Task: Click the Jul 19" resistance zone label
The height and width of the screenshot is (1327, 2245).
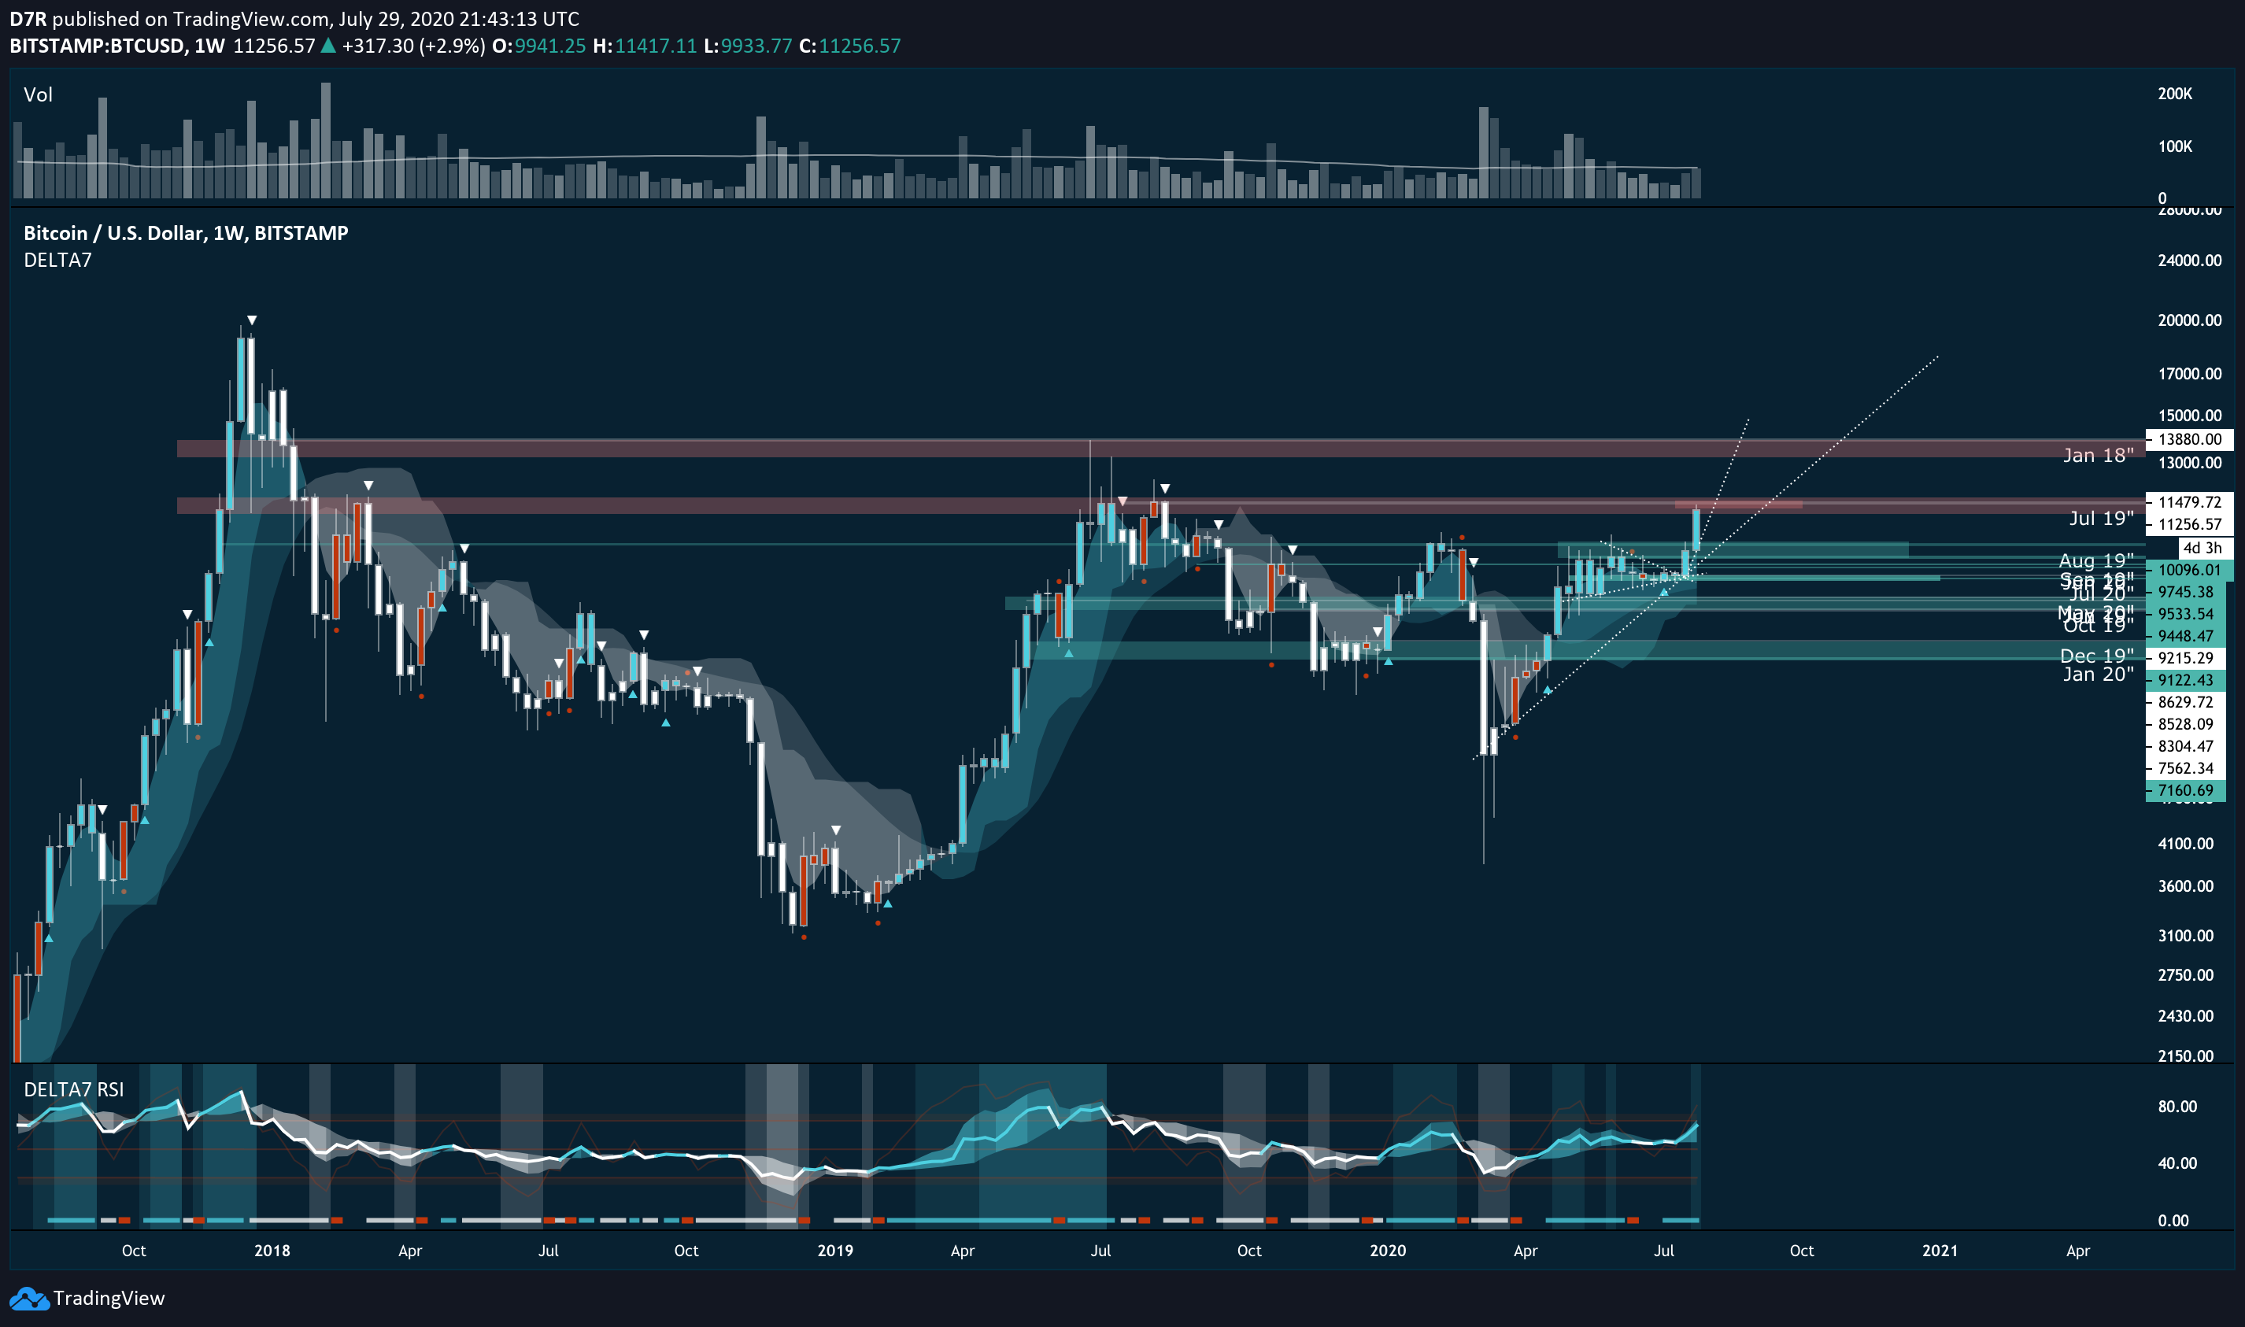Action: [2101, 519]
